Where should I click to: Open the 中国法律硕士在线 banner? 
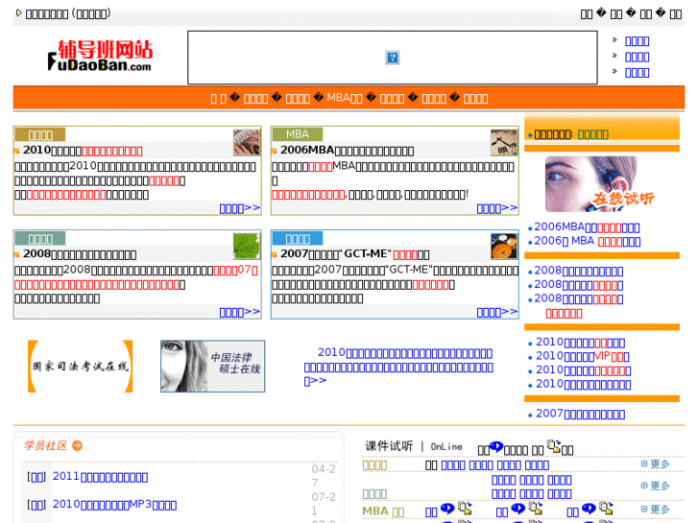tap(213, 367)
